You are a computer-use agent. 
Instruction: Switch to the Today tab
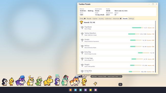coord(83,19)
